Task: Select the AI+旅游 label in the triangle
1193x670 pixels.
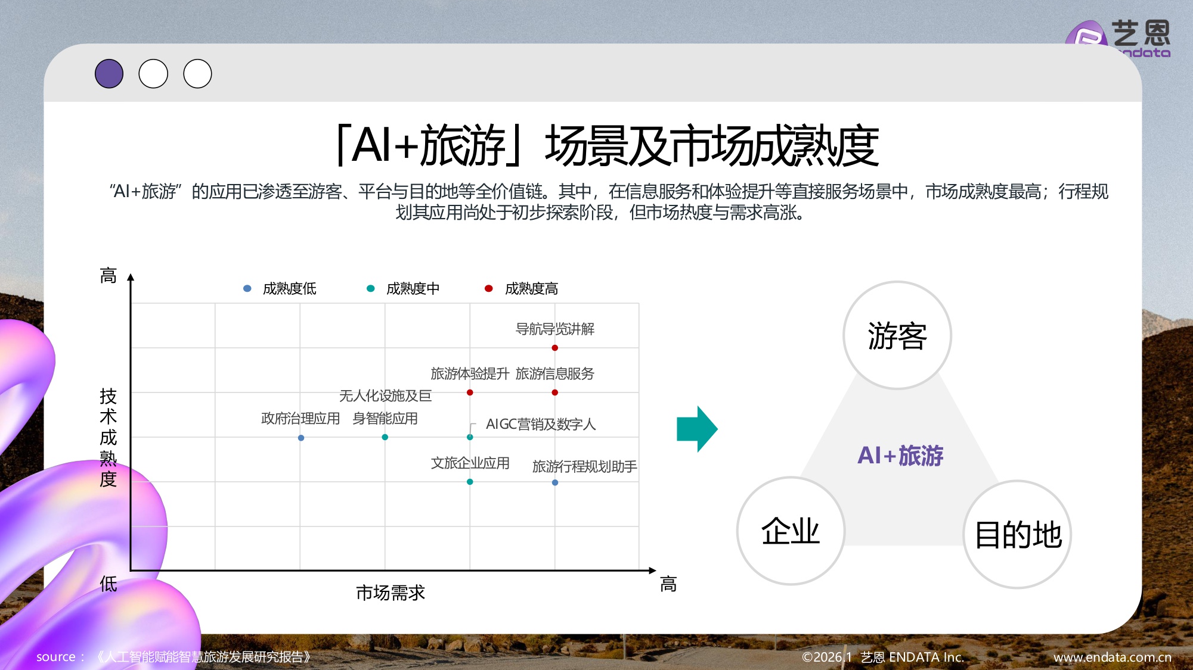Action: 901,456
